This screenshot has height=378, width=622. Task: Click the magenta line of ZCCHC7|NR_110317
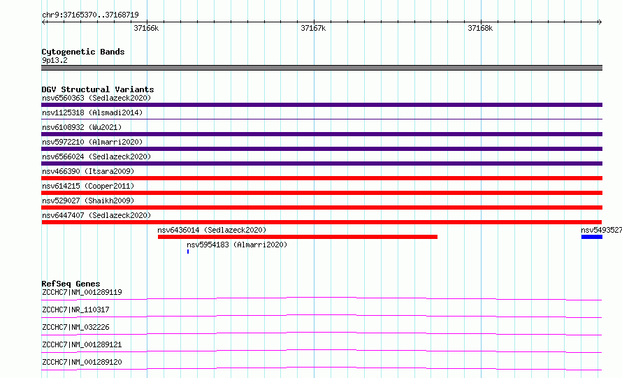pos(321,315)
